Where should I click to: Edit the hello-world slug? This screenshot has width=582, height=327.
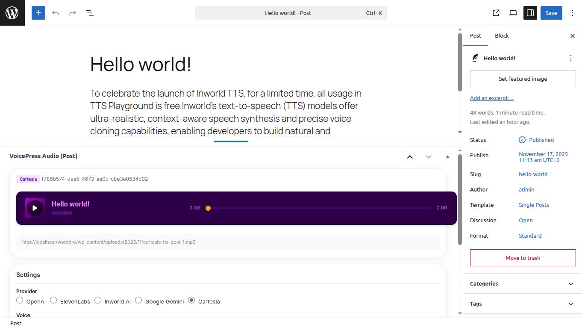[533, 174]
